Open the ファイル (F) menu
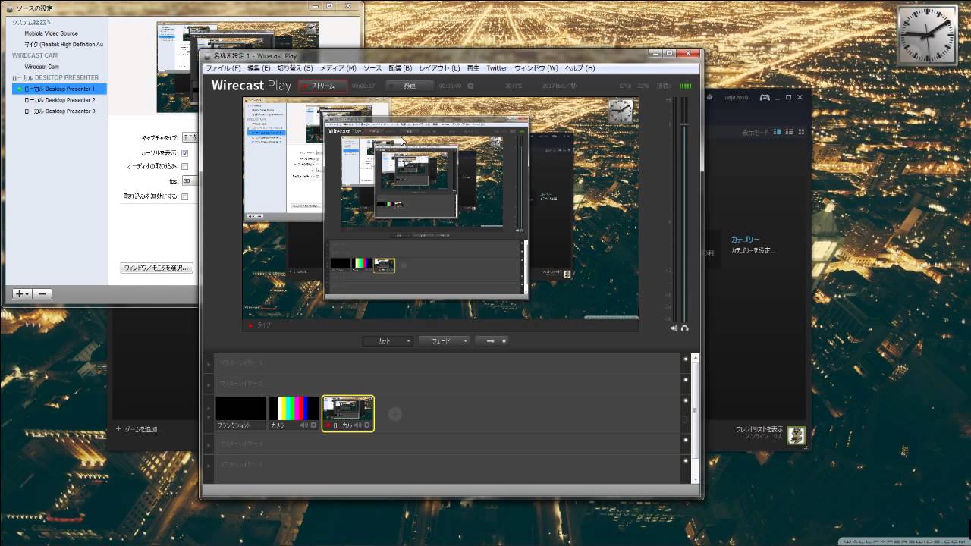Screen dimensions: 971x546 tap(223, 68)
